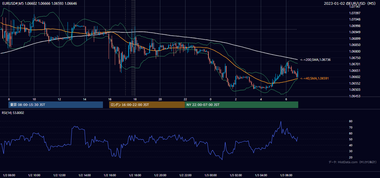Click hour tick 20 under price chart
Viewport: 380px width, 178px height.
pos(160,99)
